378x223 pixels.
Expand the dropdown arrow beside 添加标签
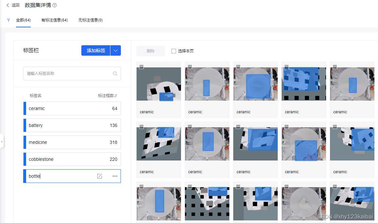tap(116, 50)
